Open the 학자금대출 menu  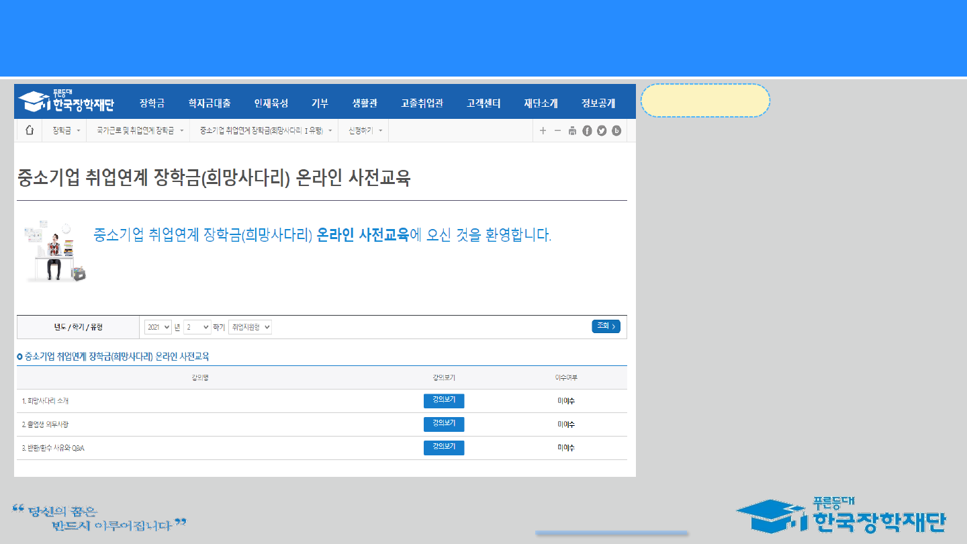click(x=210, y=103)
